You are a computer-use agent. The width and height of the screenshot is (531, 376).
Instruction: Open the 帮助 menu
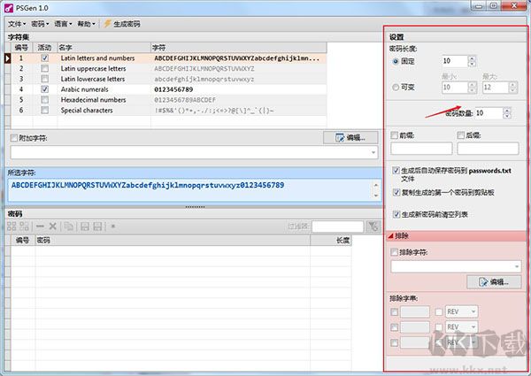[x=87, y=24]
